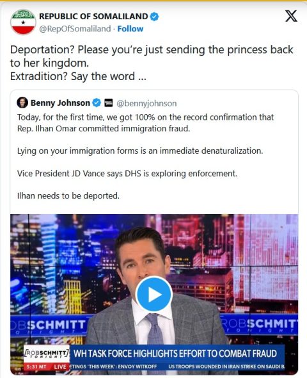
Task: Open the REPUBLIC OF SOMALILAND profile name
Action: coord(93,17)
